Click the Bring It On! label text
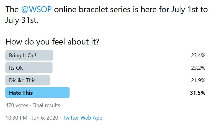Viewport: 214px width, 127px height. [x=23, y=55]
